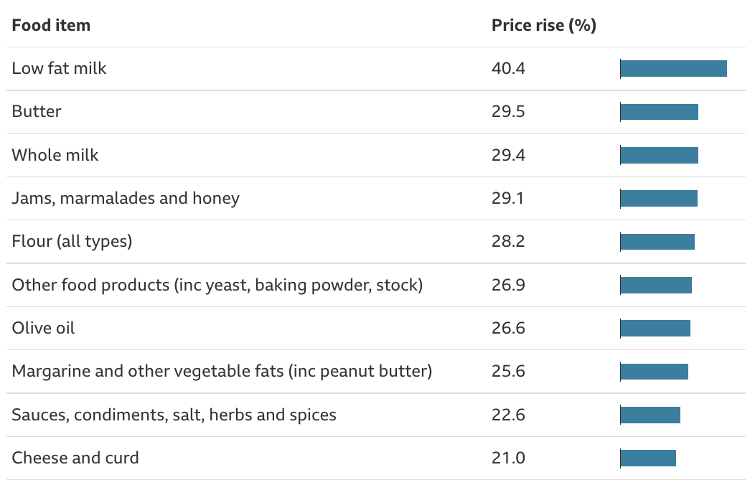This screenshot has width=755, height=485.
Task: Click the 40.4 price rise value
Action: point(508,69)
